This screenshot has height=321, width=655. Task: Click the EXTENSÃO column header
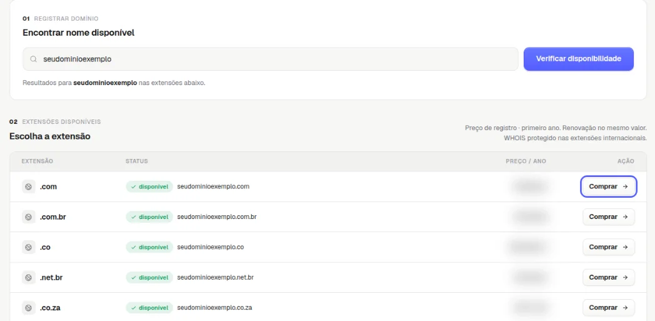coord(37,161)
